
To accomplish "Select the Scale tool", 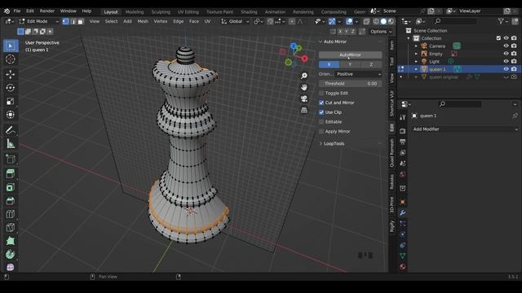I will 11,101.
